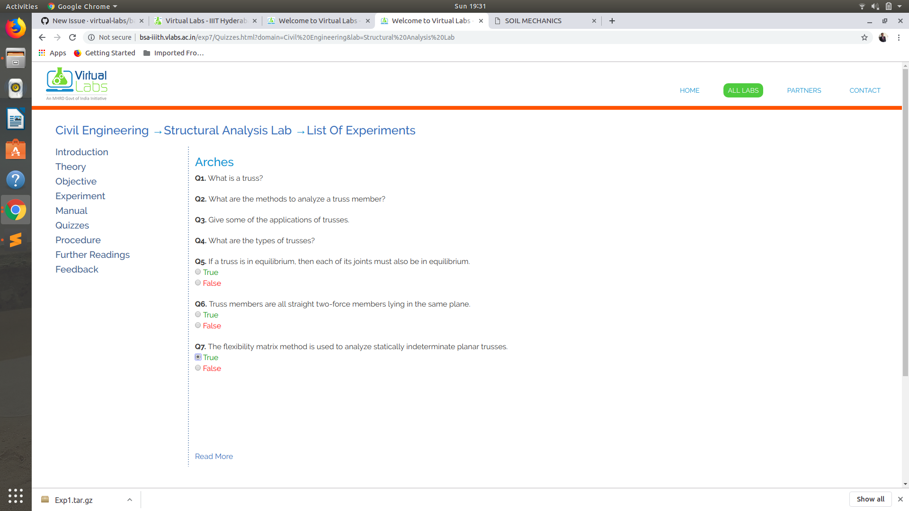Select False for Q6 truss members question
The width and height of the screenshot is (909, 511).
point(198,325)
